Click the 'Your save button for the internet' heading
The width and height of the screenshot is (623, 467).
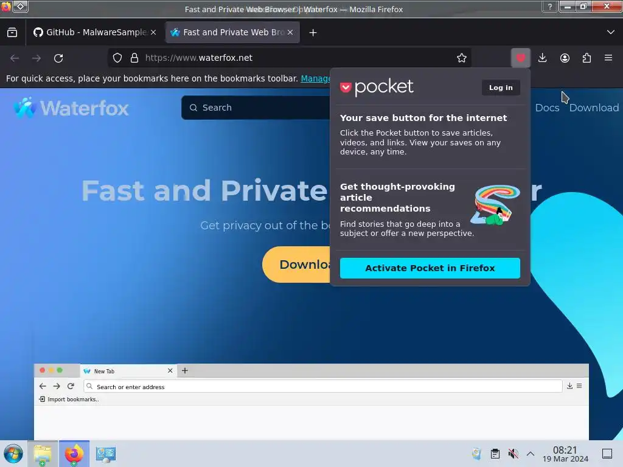tap(423, 118)
